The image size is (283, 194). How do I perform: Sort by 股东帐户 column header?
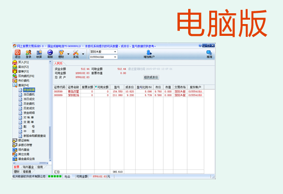[196, 87]
